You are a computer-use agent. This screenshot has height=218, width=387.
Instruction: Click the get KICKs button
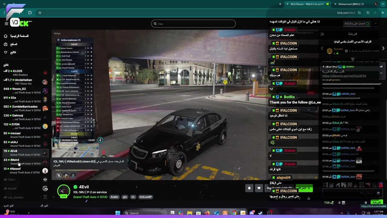[x=357, y=24]
